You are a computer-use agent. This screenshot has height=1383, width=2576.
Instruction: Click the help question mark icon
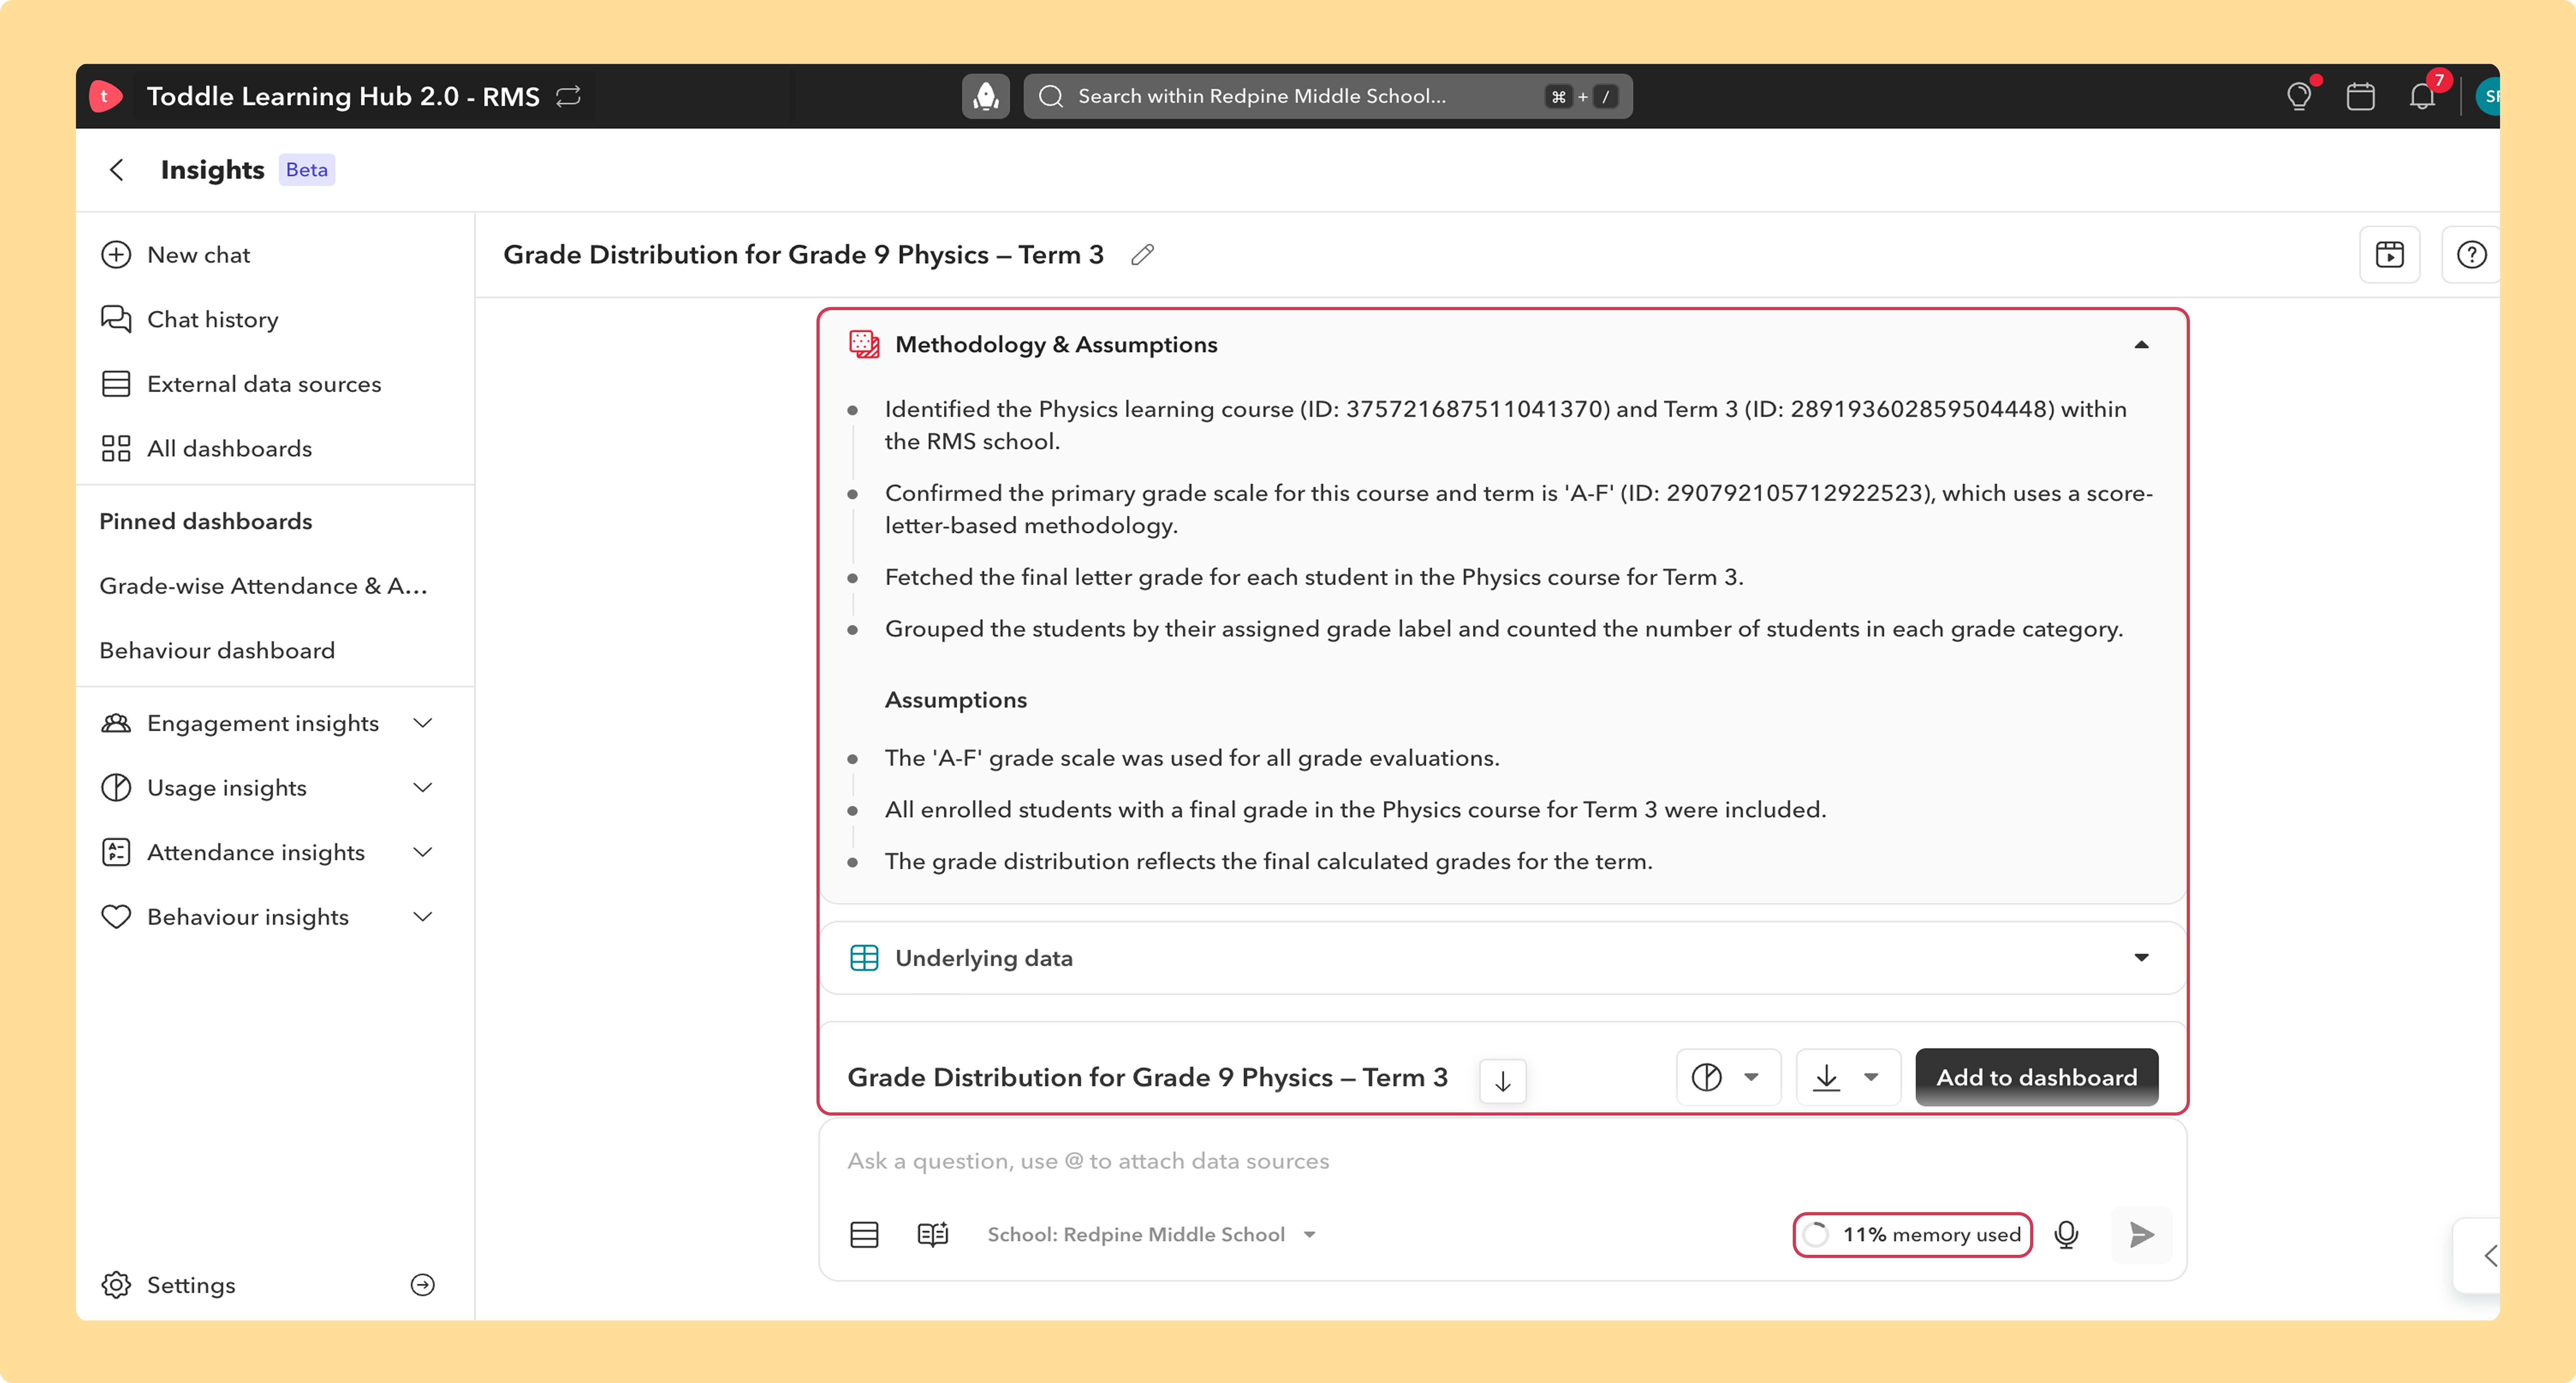2471,255
